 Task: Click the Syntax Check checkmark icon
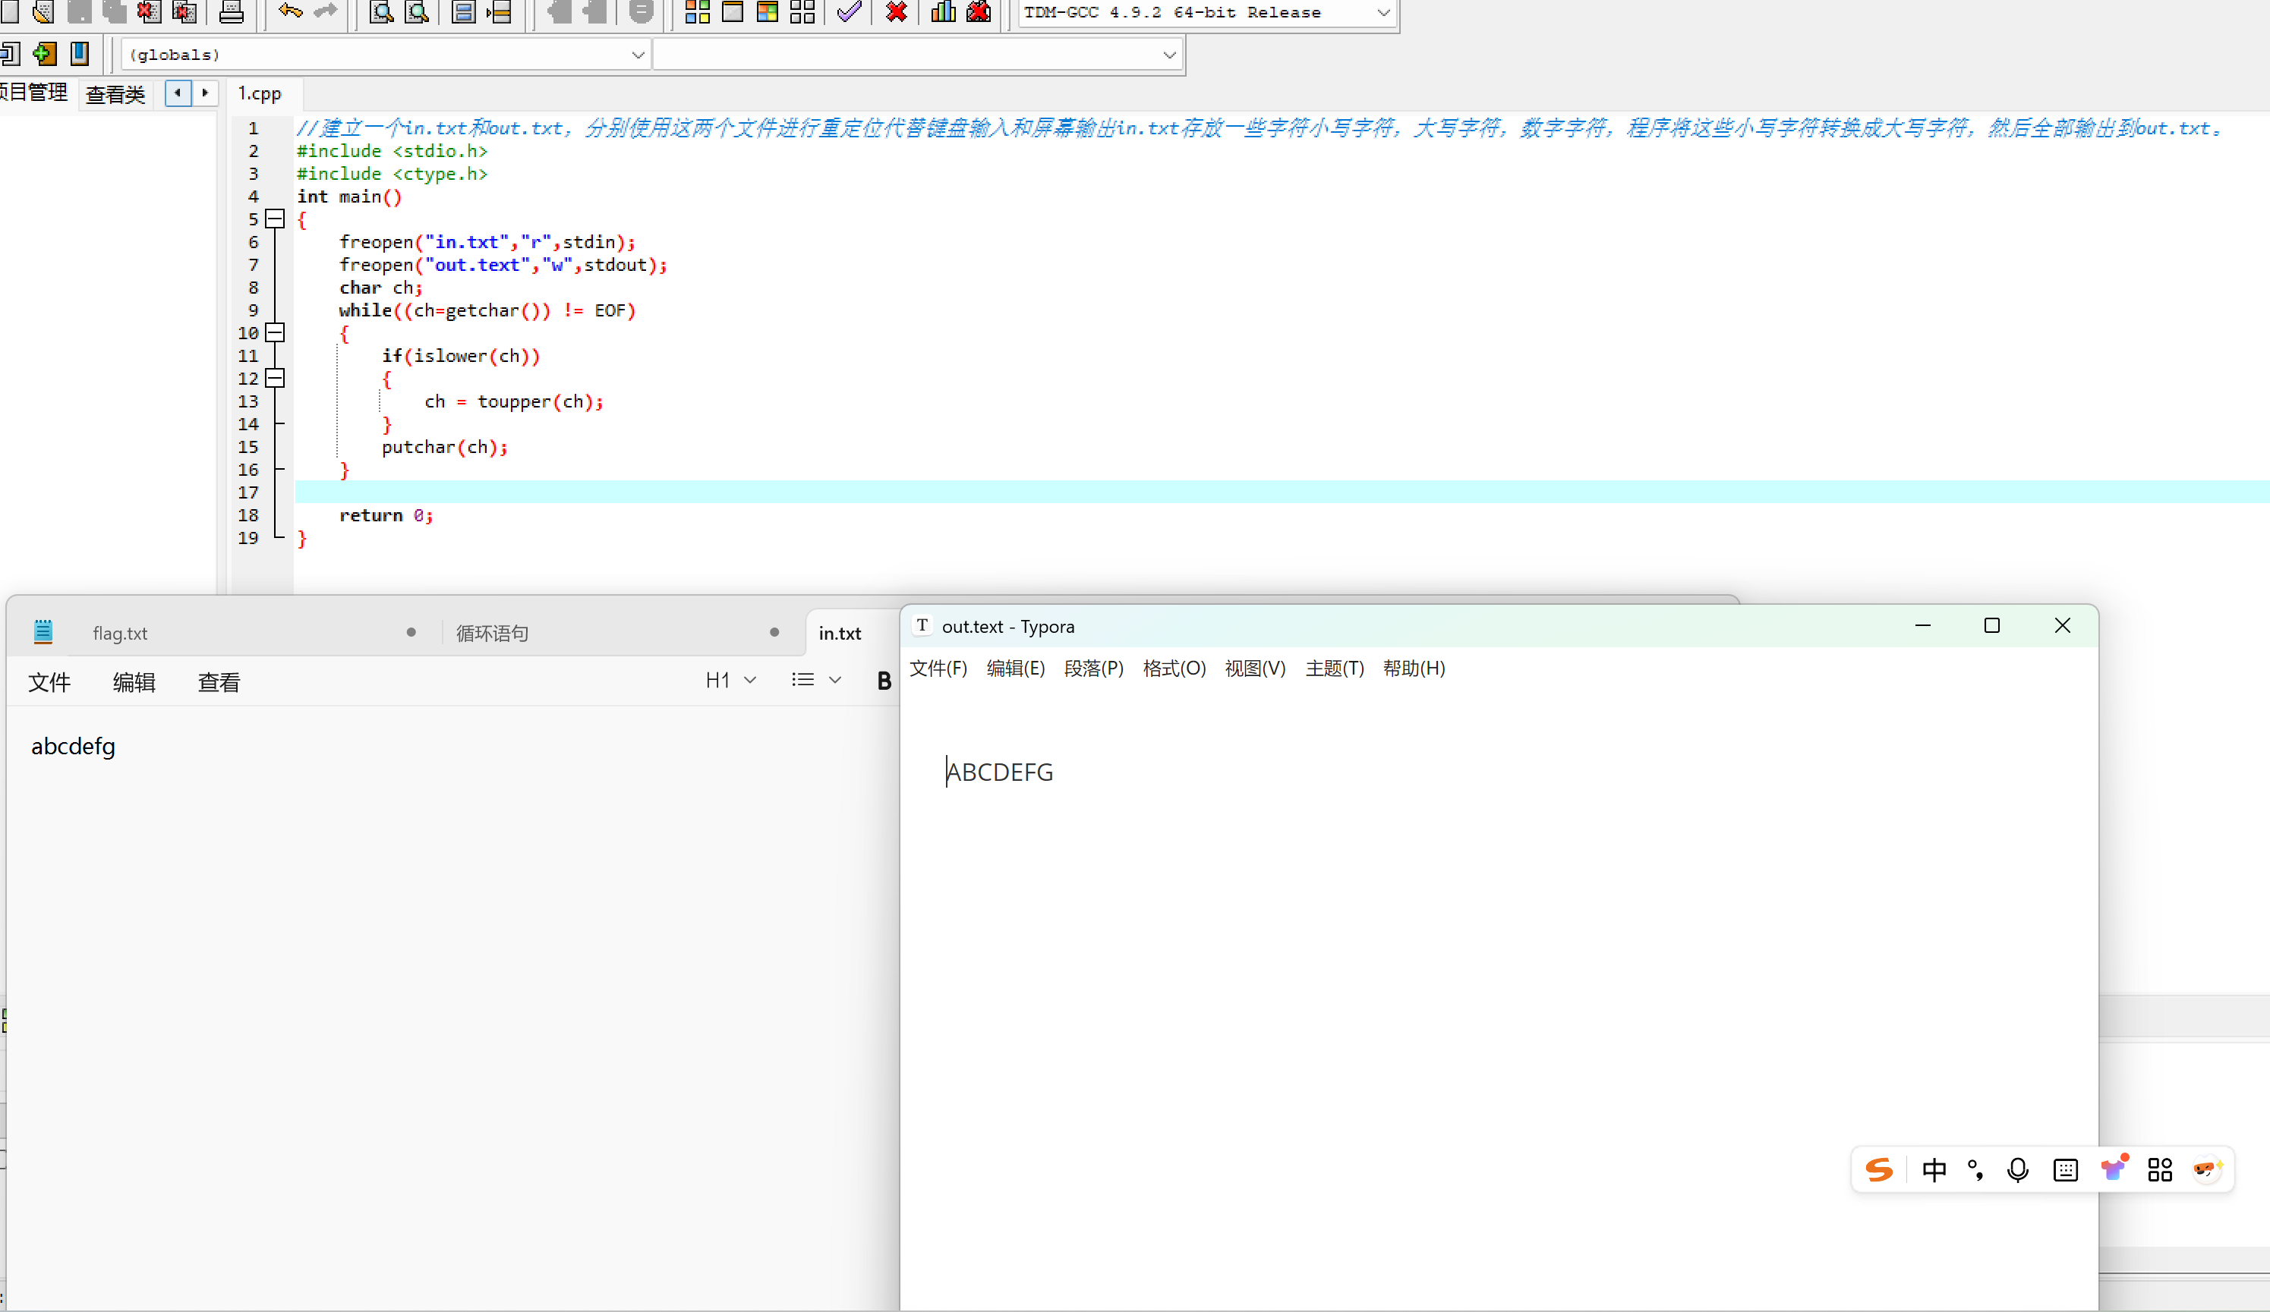click(x=849, y=11)
